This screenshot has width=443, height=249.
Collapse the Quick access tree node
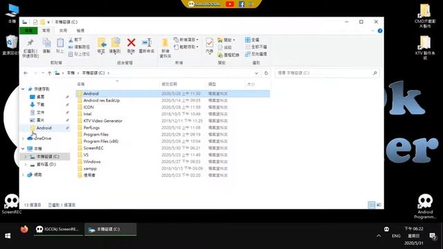point(23,89)
